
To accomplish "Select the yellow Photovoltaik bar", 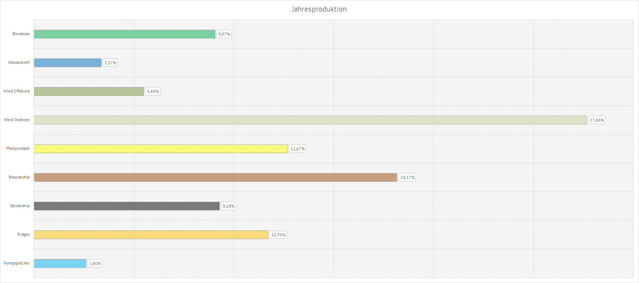I will pos(160,149).
